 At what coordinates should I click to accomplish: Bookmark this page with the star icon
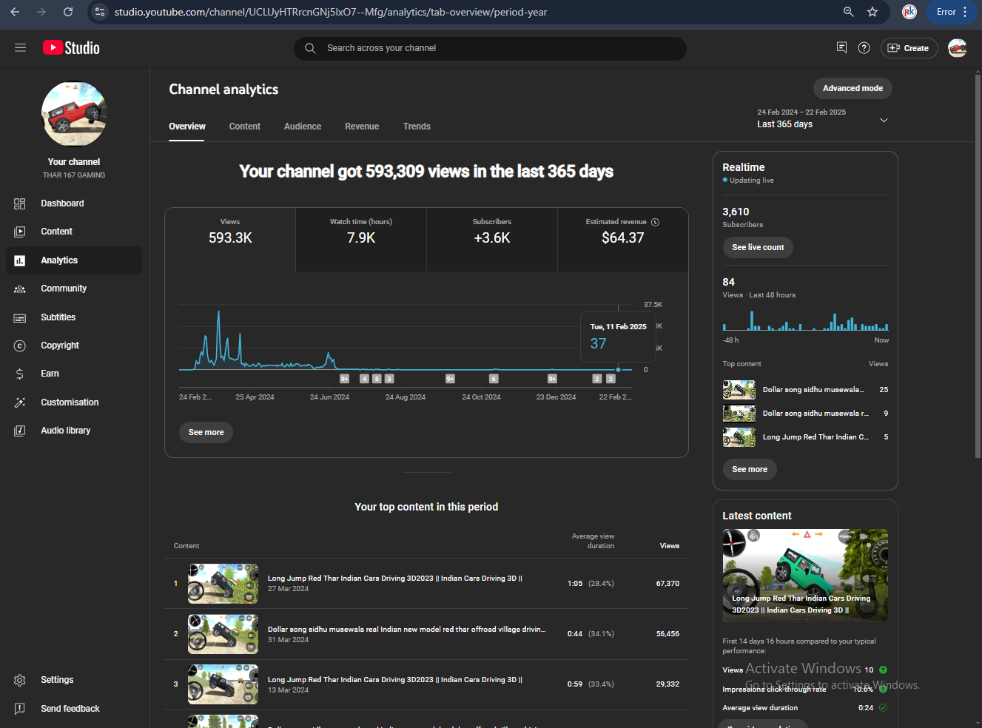click(x=872, y=12)
